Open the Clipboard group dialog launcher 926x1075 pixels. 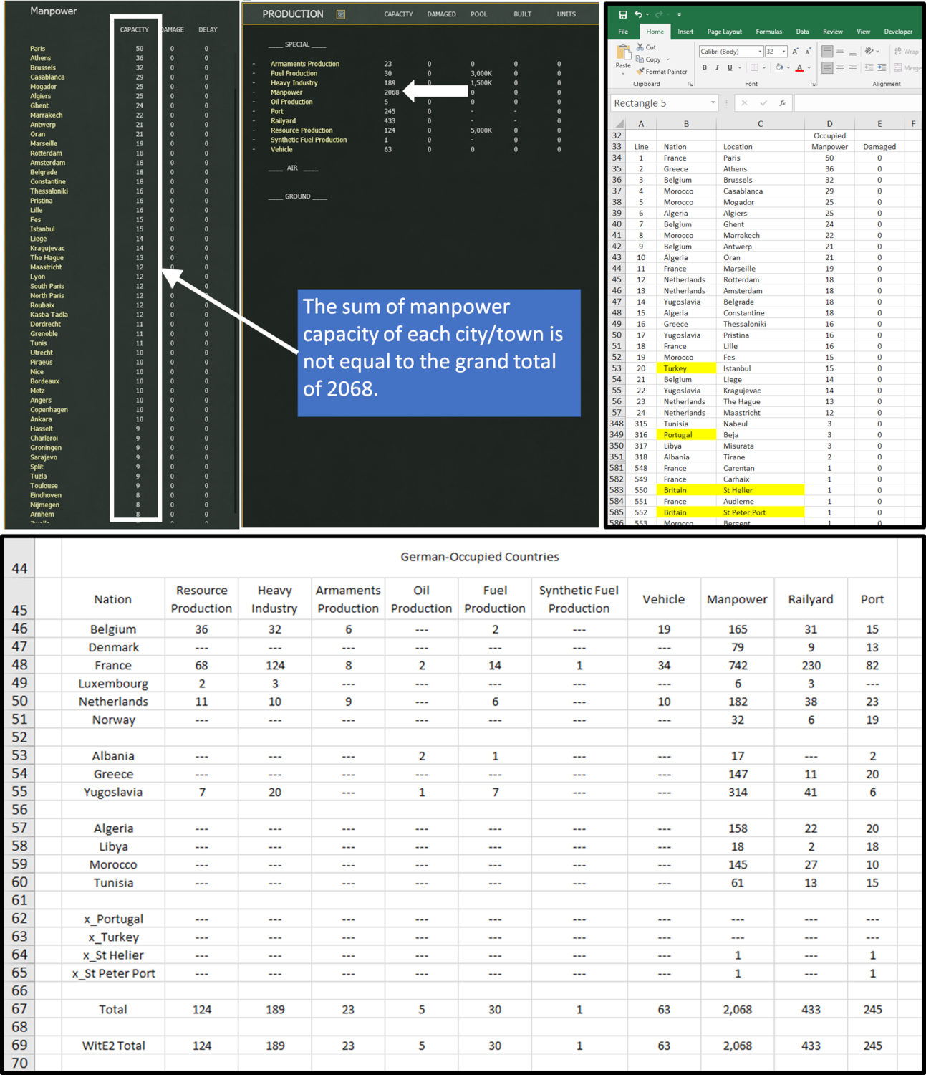click(x=690, y=84)
